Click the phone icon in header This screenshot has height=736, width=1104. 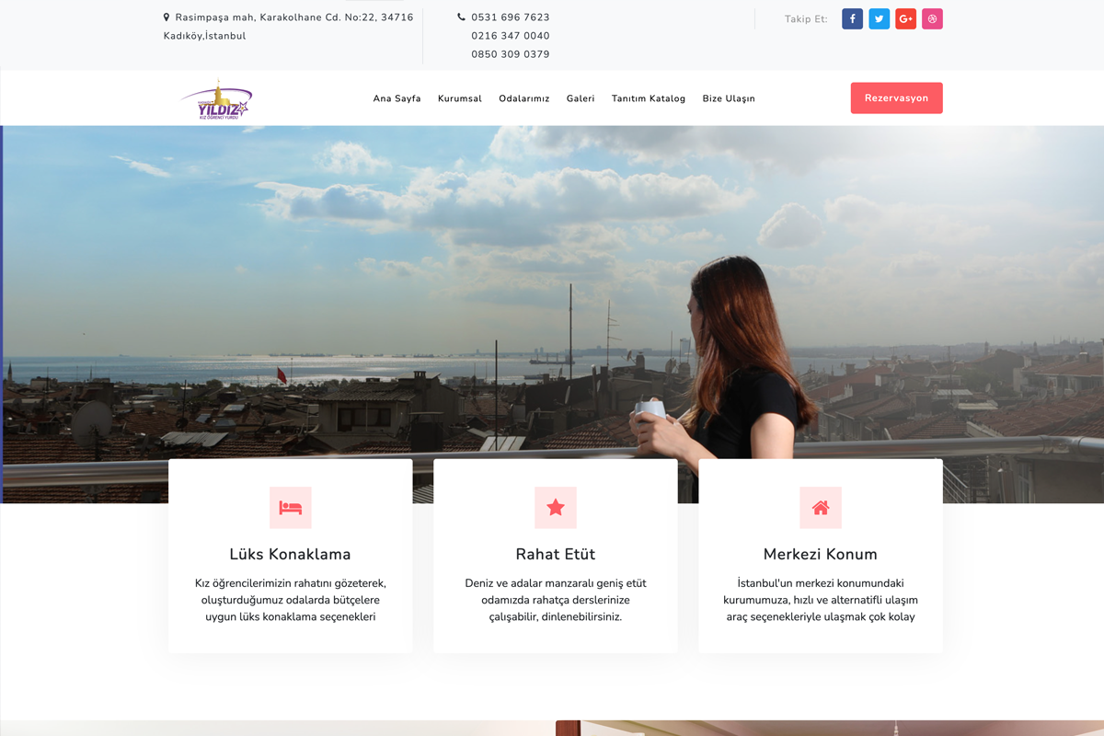(461, 17)
